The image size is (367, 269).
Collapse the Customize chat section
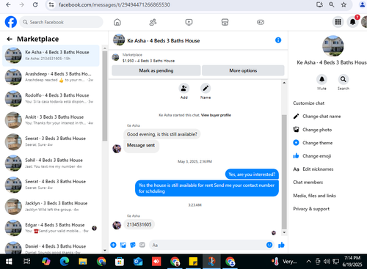point(309,103)
